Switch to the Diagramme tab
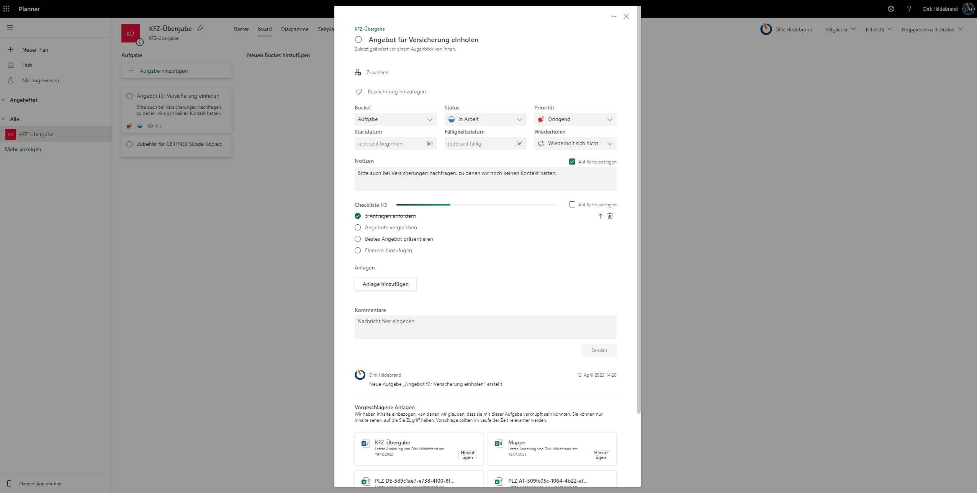This screenshot has height=493, width=977. (x=295, y=29)
